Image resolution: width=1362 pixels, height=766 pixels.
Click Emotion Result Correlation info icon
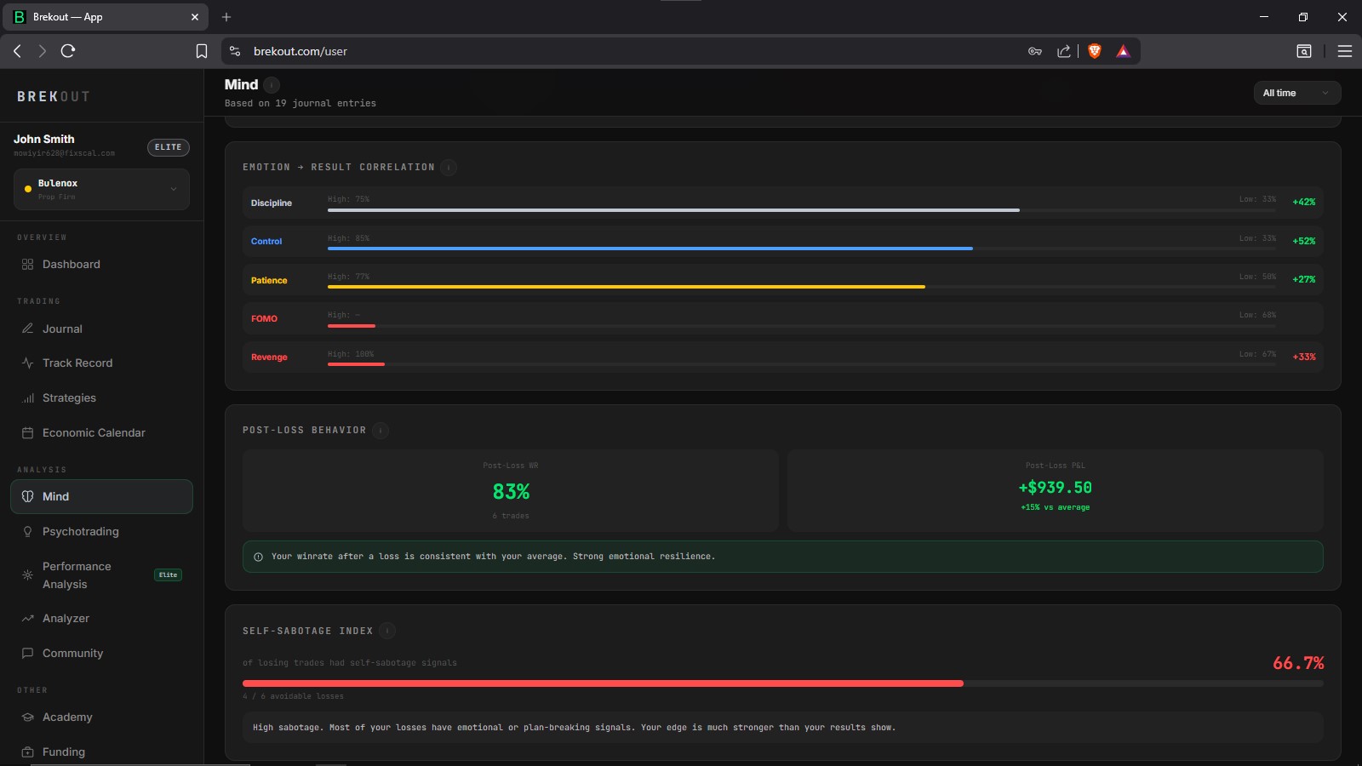point(449,168)
